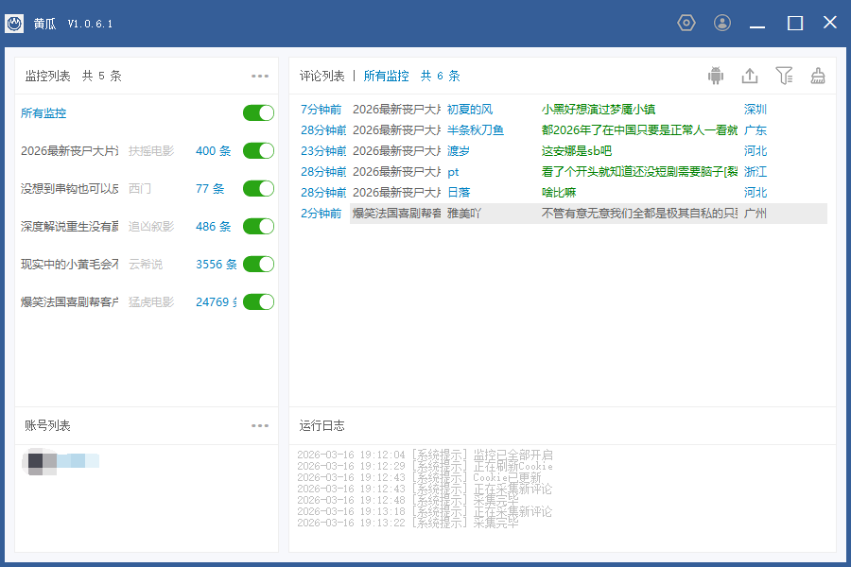Image resolution: width=851 pixels, height=567 pixels.
Task: Open the monitoring list options ellipsis menu
Action: pyautogui.click(x=260, y=76)
